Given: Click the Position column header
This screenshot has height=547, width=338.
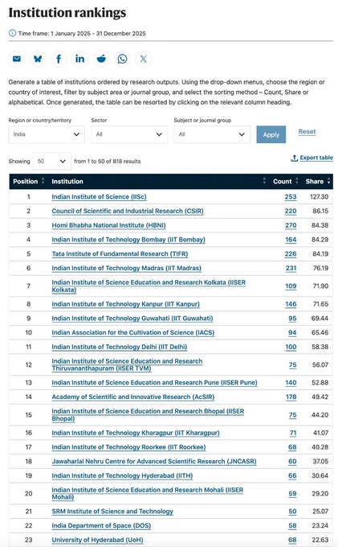Looking at the screenshot, I should tap(26, 182).
